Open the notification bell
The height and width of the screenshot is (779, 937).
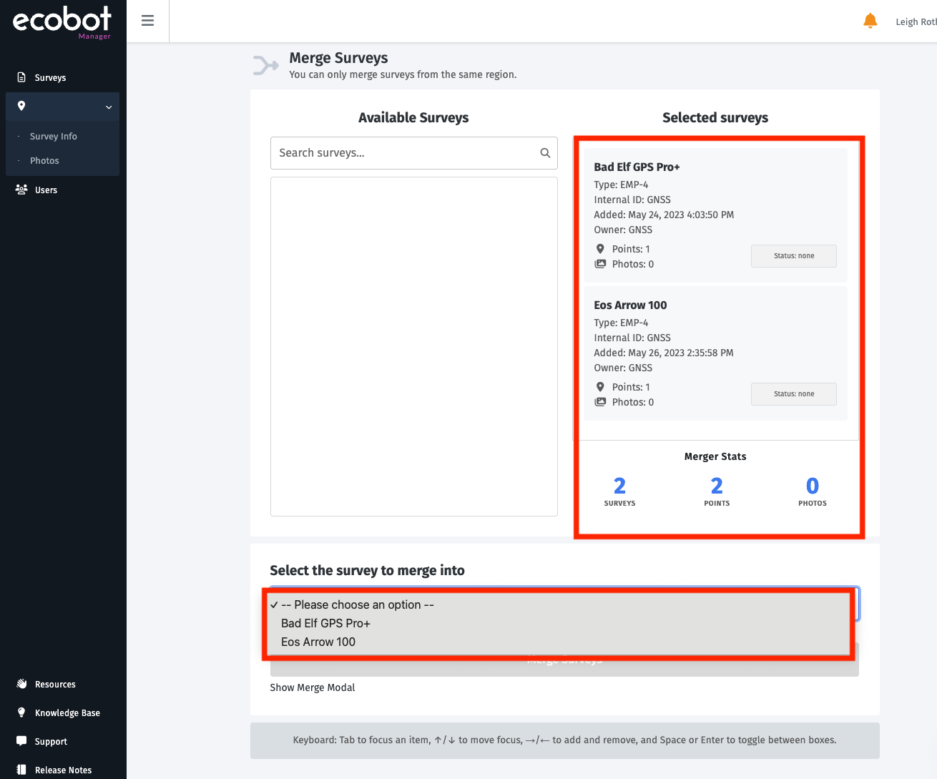click(870, 21)
